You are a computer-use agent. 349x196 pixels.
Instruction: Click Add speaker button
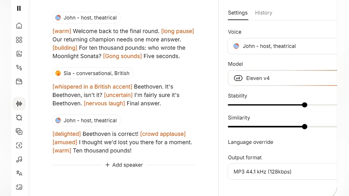pyautogui.click(x=124, y=165)
